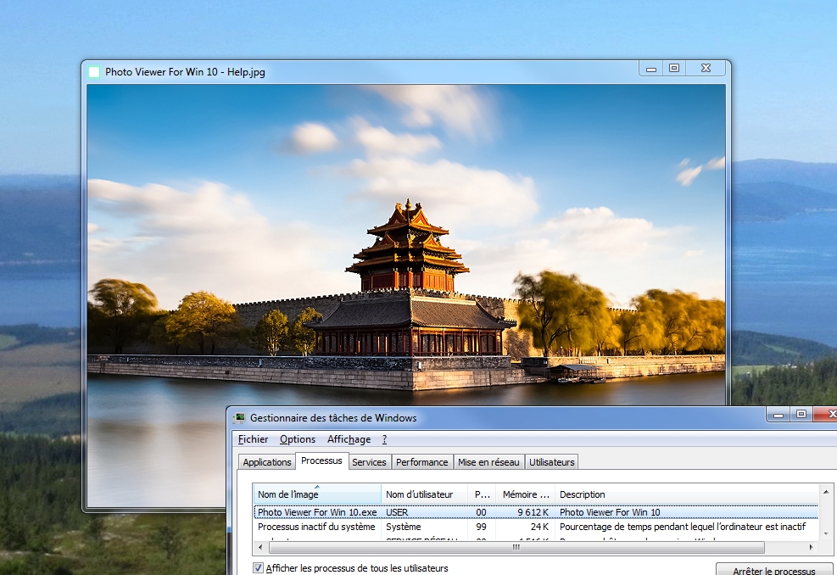Maximize the Photo Viewer For Win 10 window
This screenshot has width=837, height=575.
pyautogui.click(x=674, y=69)
